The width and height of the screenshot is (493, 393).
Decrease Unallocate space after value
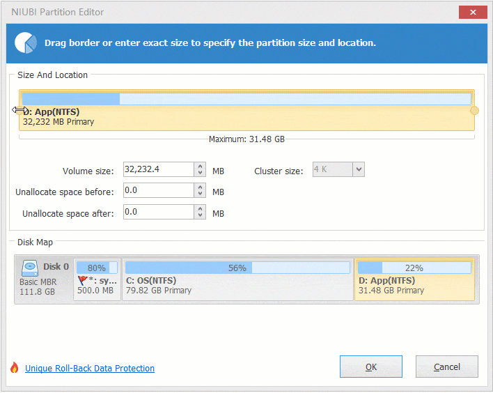[x=200, y=215]
